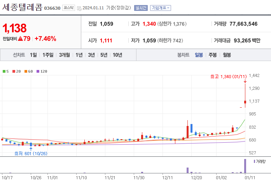Screen dimensions: 271x187
Task: Open the 기업개요 dropdown
Action: 161,8
